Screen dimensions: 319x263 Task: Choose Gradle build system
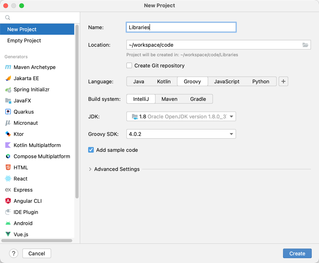198,99
